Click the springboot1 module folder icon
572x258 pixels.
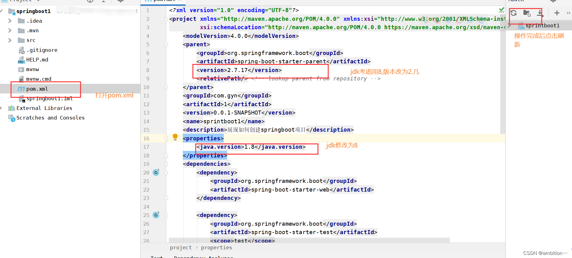11,11
